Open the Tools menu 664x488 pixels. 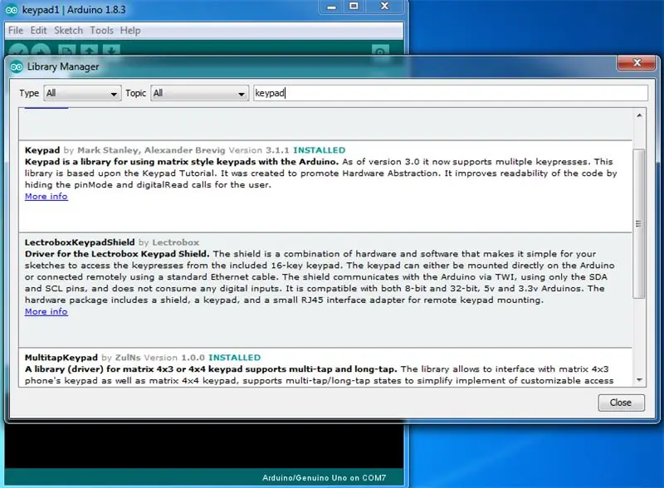(x=101, y=31)
